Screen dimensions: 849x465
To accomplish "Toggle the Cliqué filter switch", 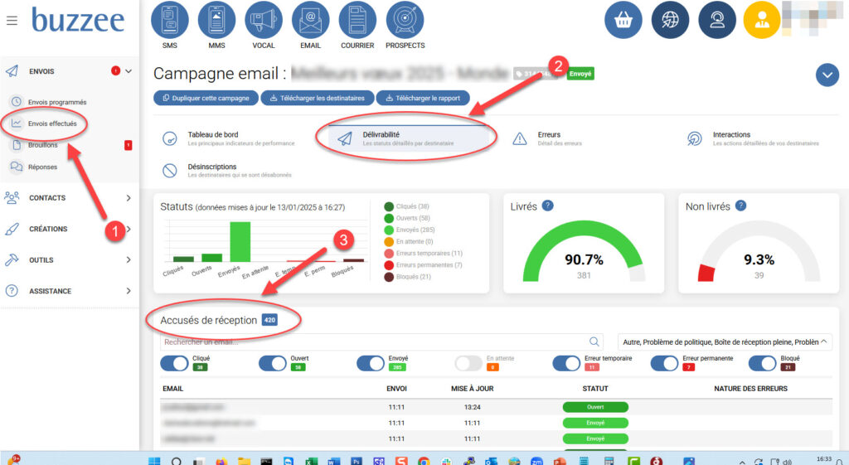I will tap(174, 363).
